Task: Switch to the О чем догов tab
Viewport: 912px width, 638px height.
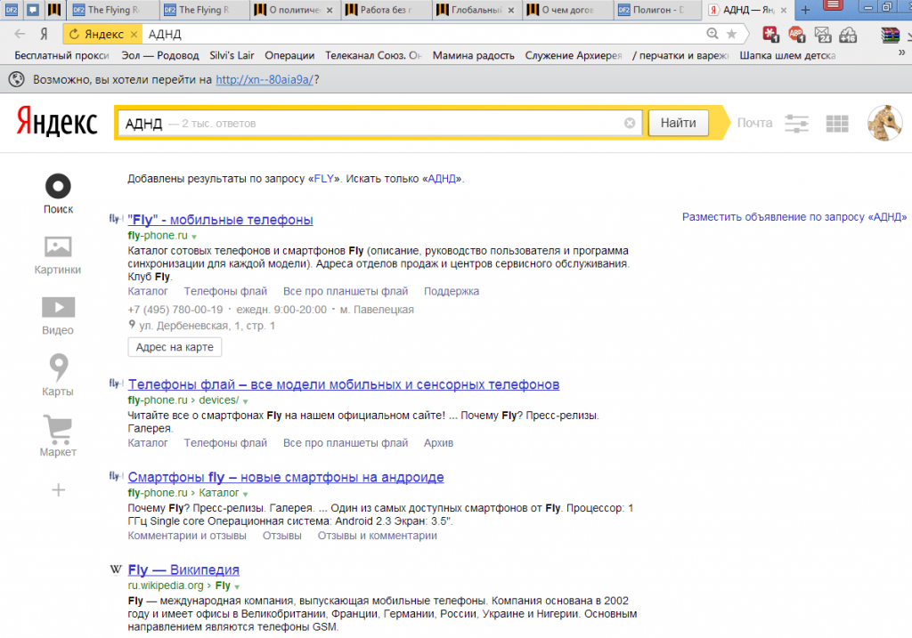Action: (x=567, y=10)
